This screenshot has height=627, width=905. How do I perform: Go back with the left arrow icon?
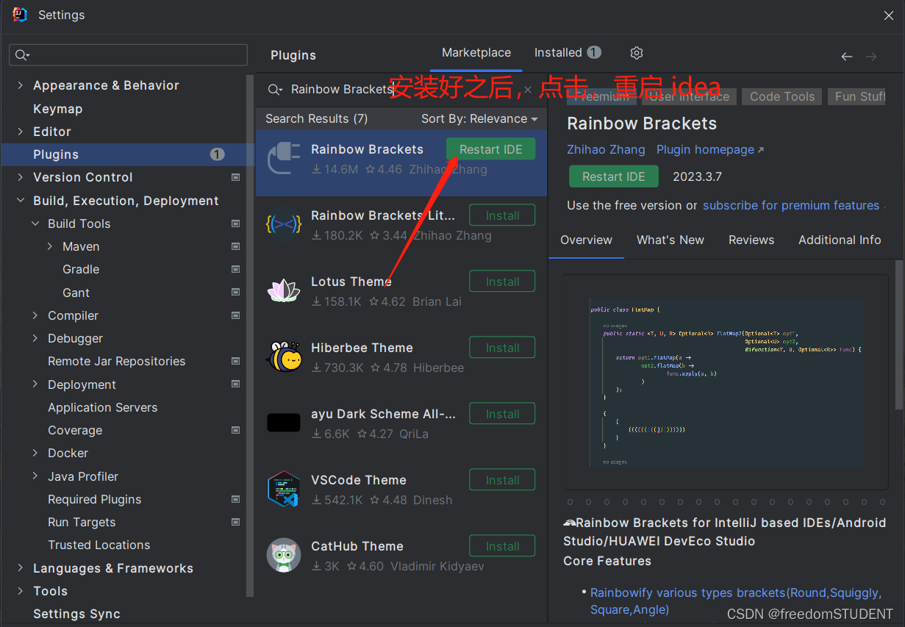[x=847, y=57]
